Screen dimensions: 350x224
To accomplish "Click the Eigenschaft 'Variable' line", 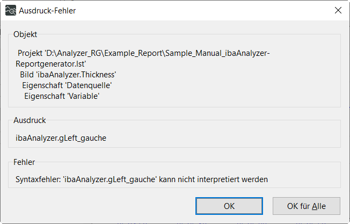I will [x=62, y=96].
